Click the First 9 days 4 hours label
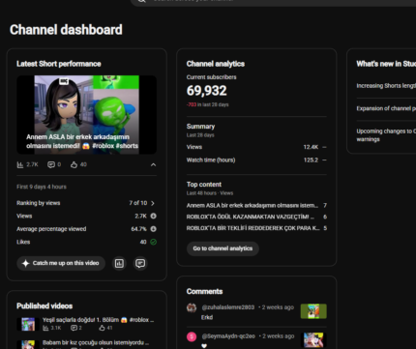Viewport: 416px width, 349px height. (42, 187)
